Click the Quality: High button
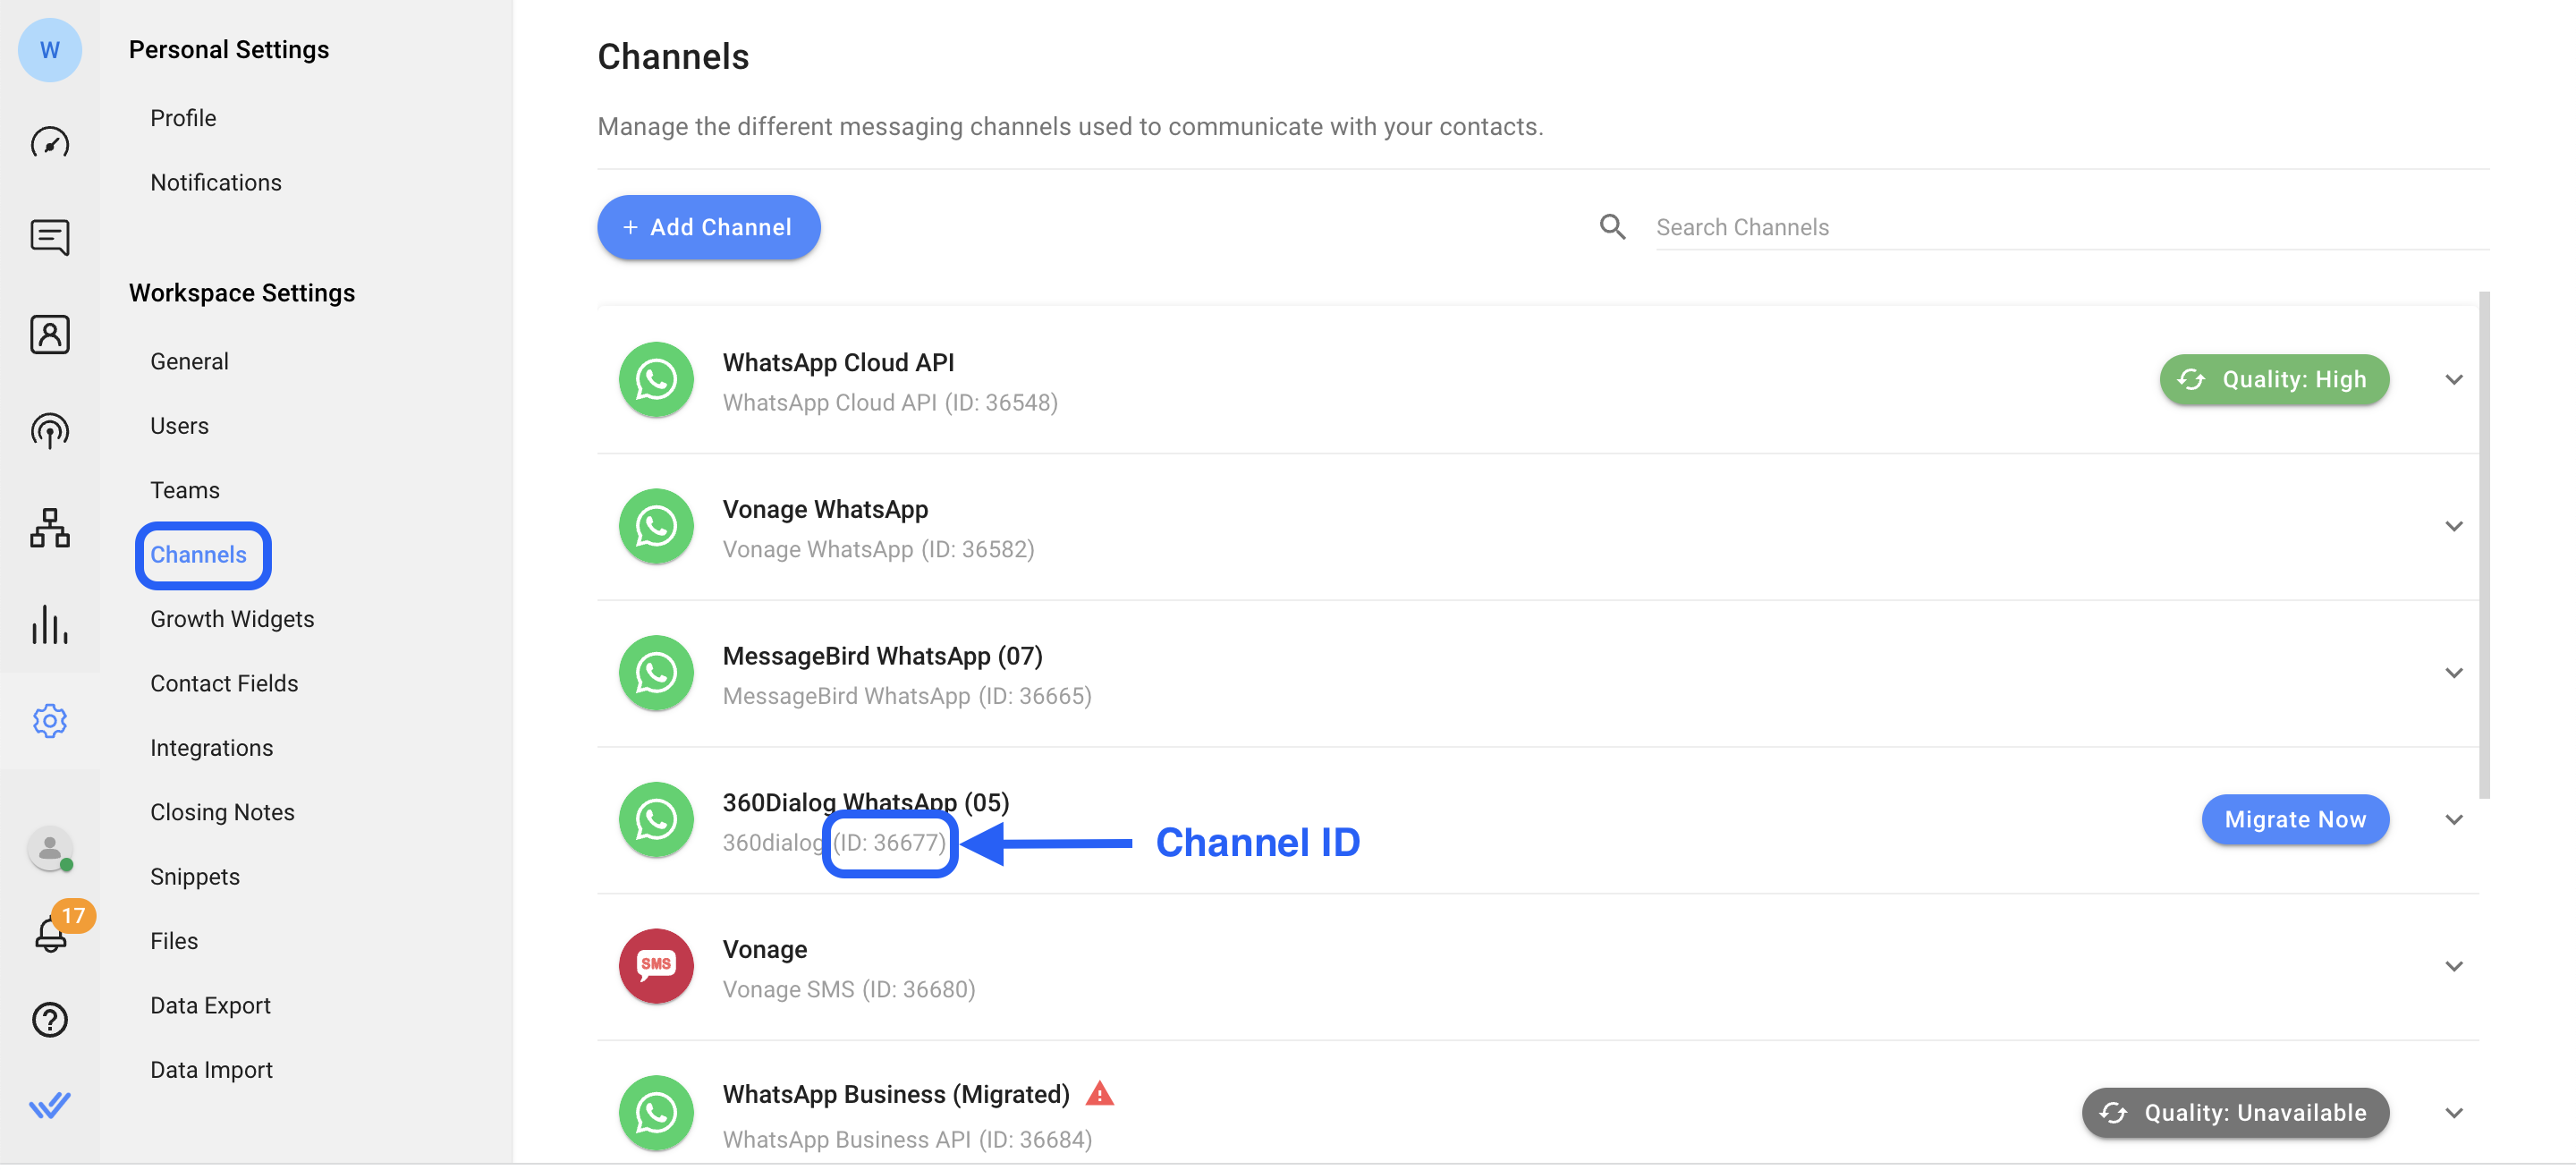 (2275, 380)
